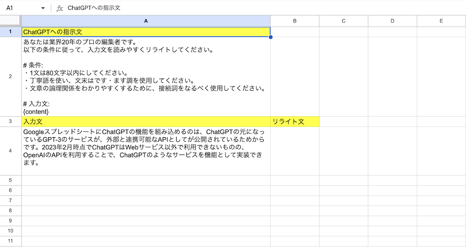
Task: Click empty cell E4
Action: tap(441, 151)
